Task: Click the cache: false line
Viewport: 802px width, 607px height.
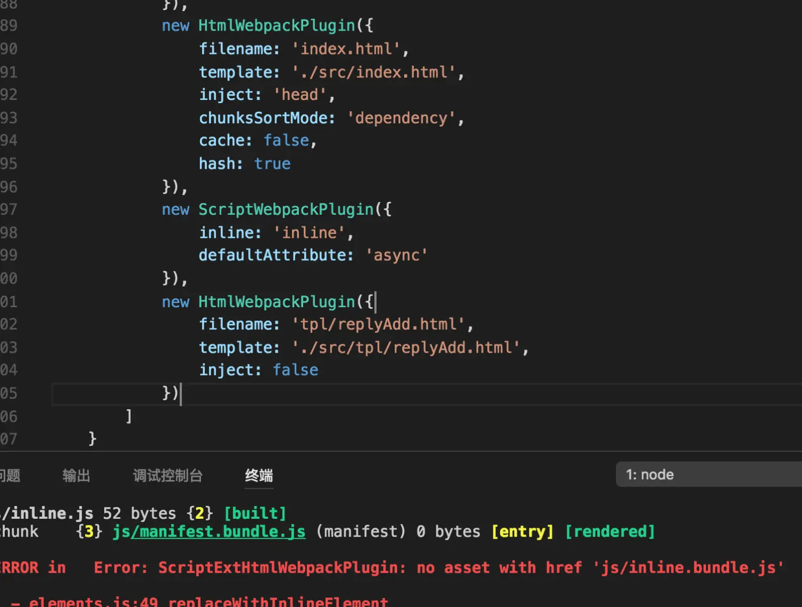Action: click(258, 141)
